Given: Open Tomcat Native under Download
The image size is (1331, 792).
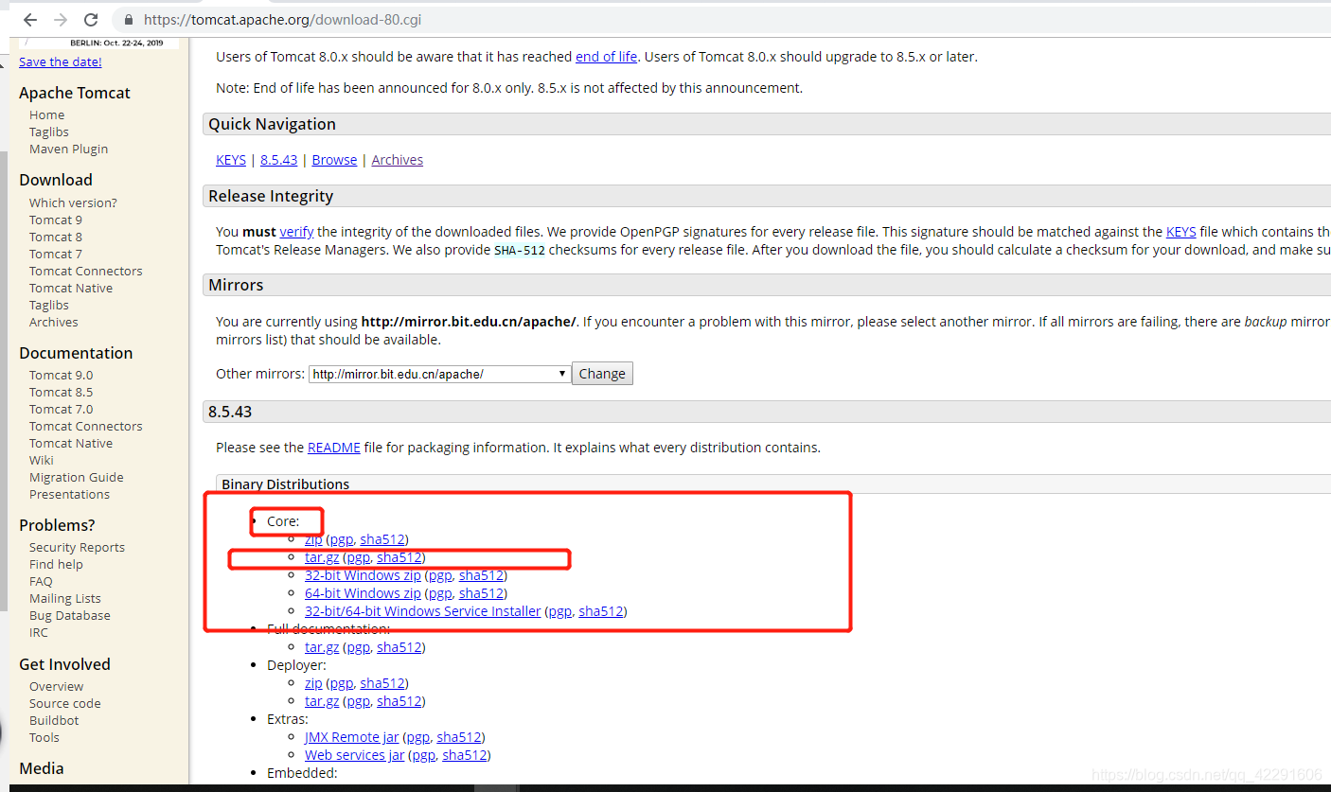Looking at the screenshot, I should [x=71, y=288].
